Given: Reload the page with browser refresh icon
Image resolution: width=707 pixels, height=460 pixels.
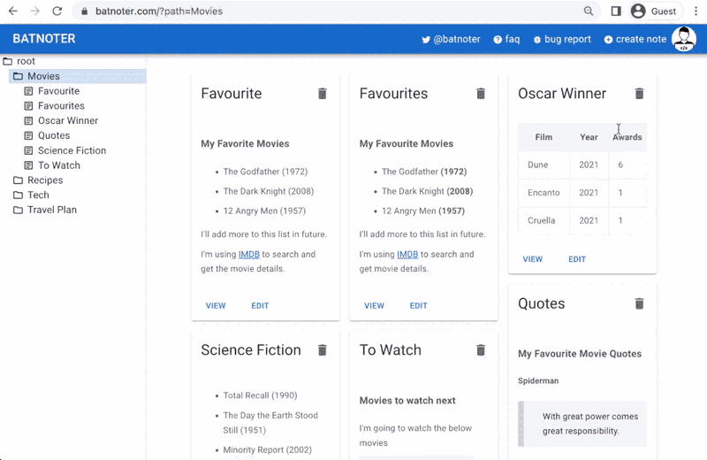Looking at the screenshot, I should coord(57,11).
